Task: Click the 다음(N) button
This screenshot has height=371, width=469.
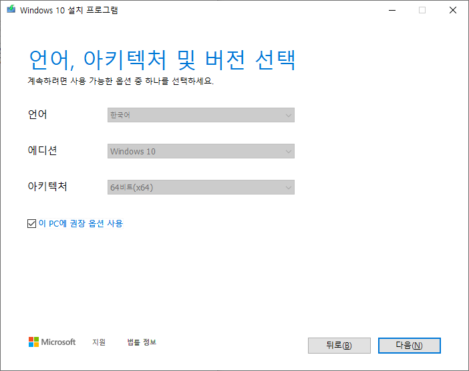Action: click(x=409, y=346)
